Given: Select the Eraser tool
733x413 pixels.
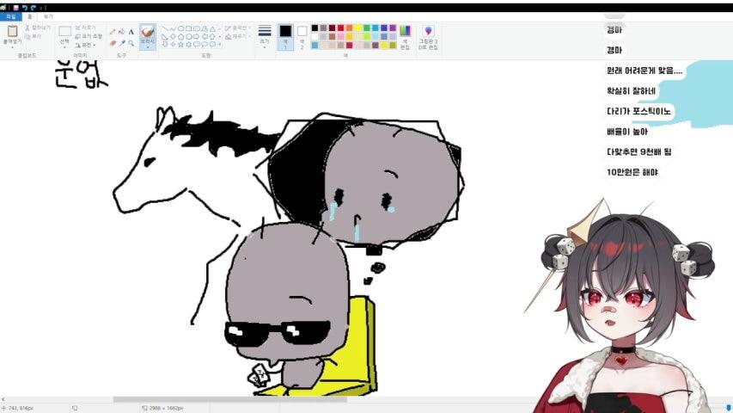Looking at the screenshot, I should click(x=113, y=42).
